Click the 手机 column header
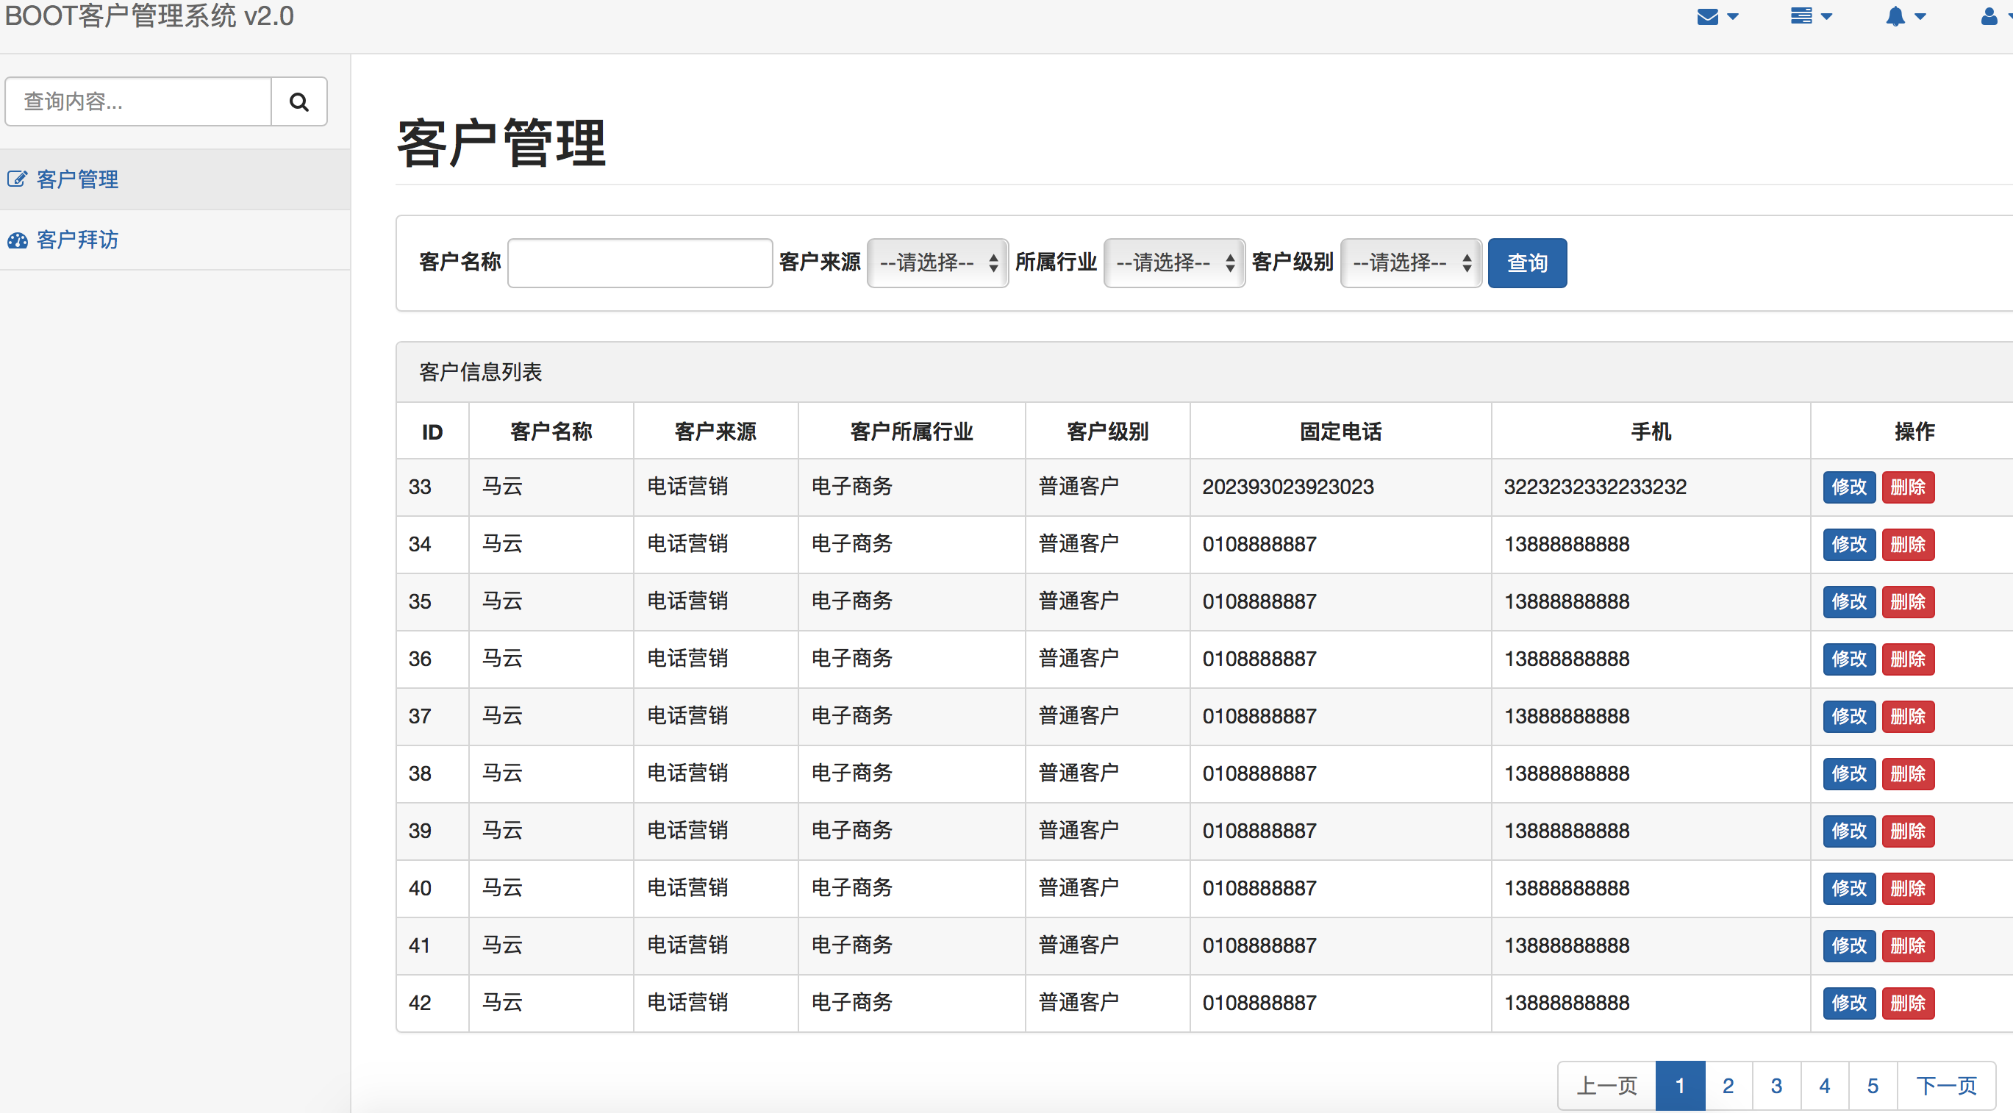This screenshot has height=1113, width=2013. [x=1651, y=432]
